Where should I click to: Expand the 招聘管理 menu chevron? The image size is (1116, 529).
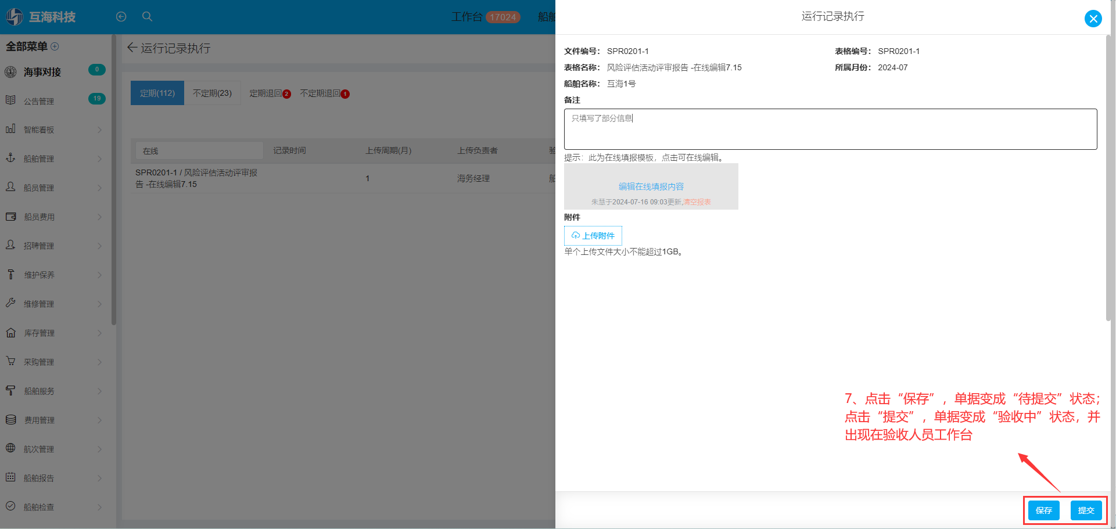(99, 246)
